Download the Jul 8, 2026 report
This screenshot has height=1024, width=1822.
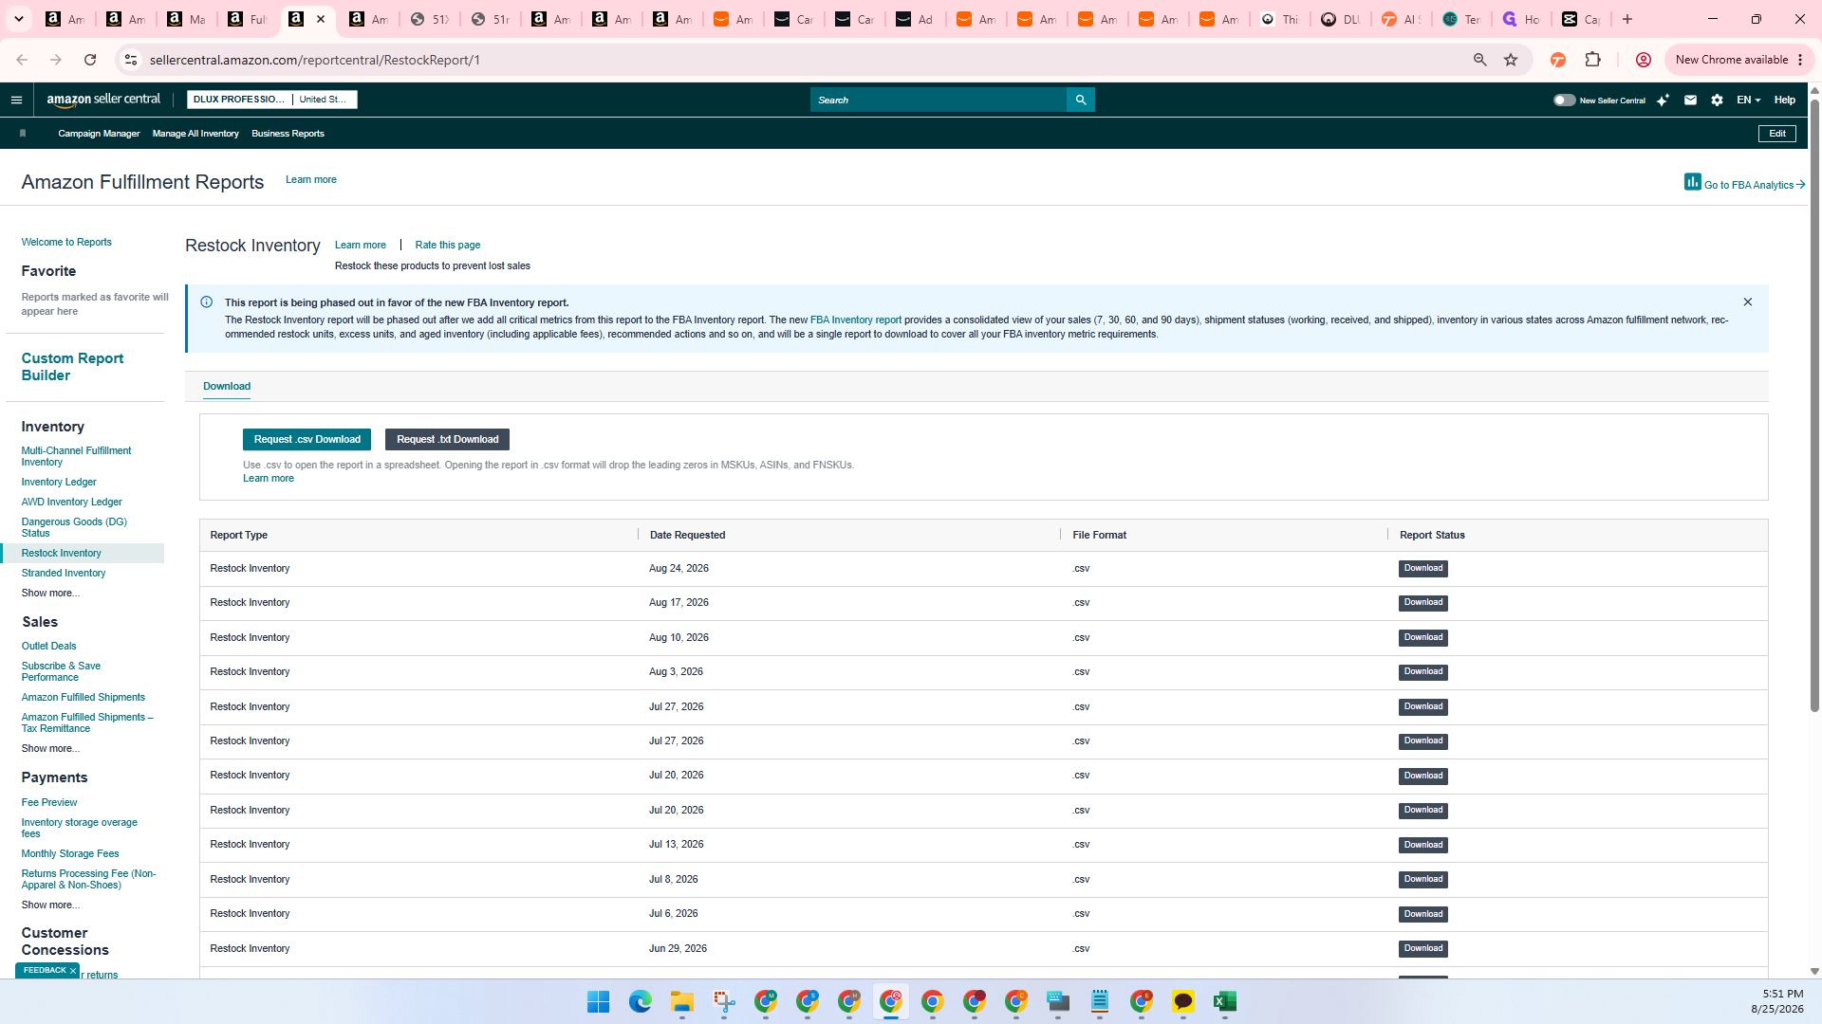pyautogui.click(x=1422, y=880)
